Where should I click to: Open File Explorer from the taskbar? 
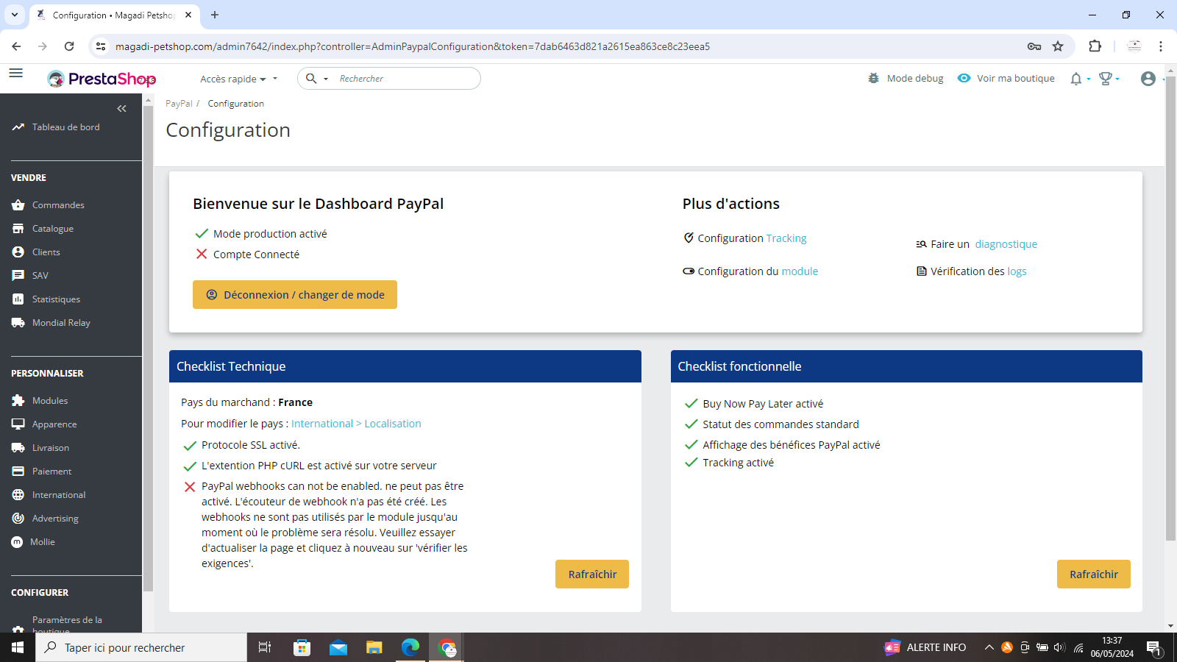click(x=374, y=647)
